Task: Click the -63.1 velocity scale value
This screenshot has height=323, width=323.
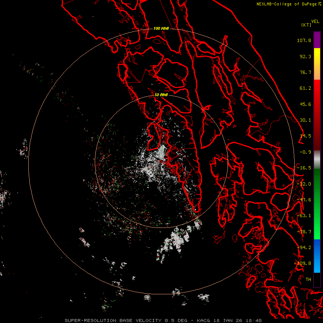Action: point(304,216)
